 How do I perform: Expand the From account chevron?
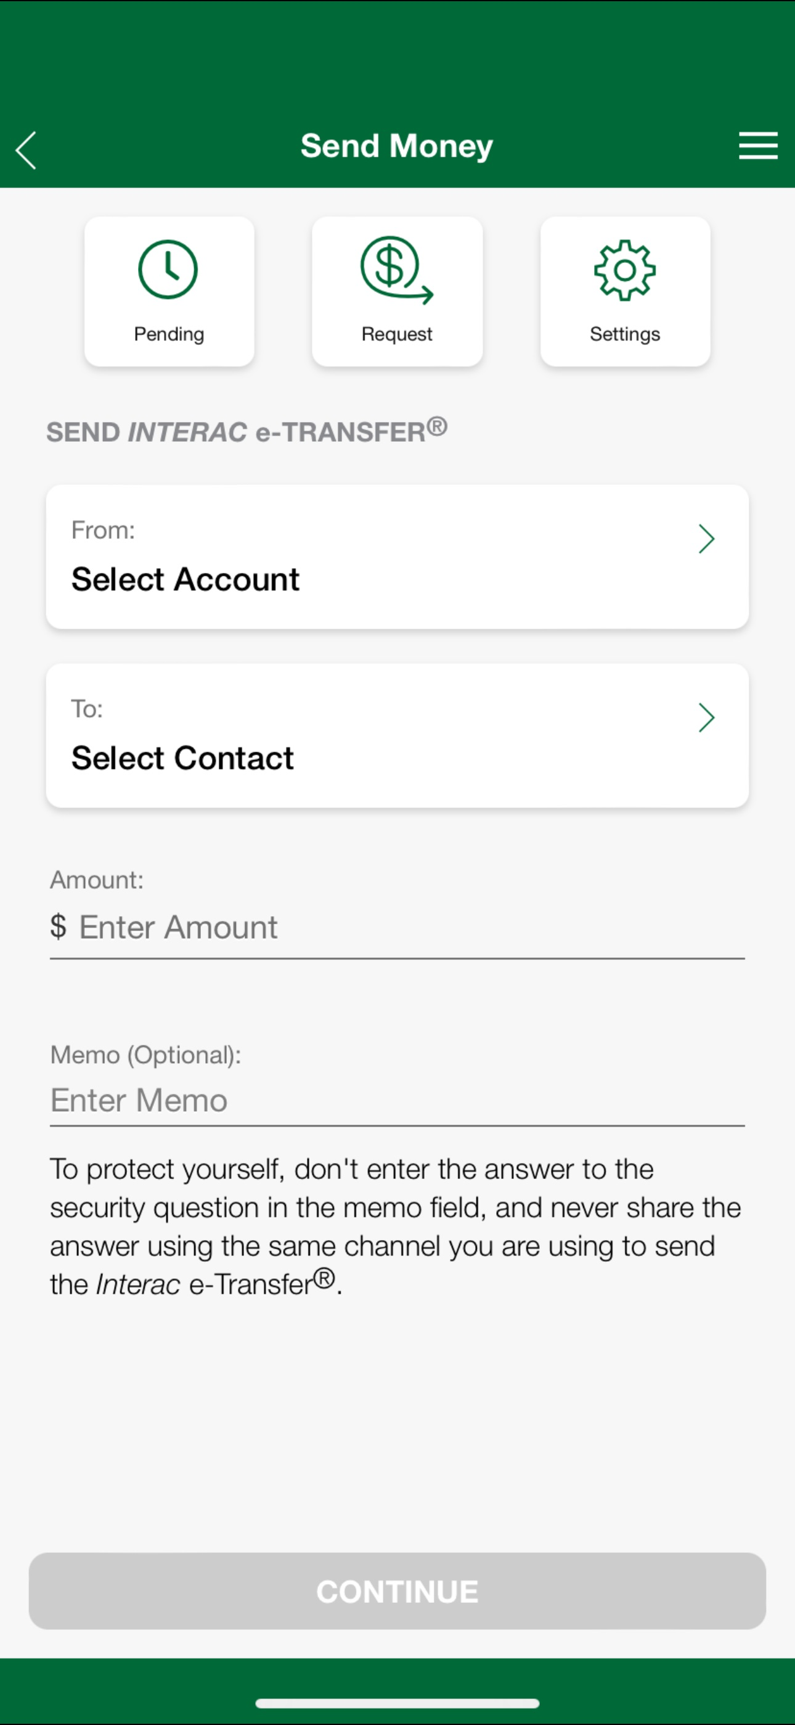coord(707,539)
